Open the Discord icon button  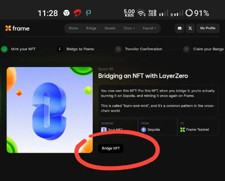179,28
